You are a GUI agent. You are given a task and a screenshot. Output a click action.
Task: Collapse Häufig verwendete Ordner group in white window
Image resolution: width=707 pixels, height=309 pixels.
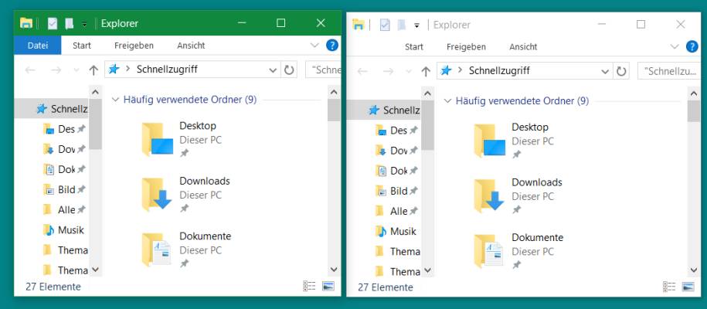point(447,101)
